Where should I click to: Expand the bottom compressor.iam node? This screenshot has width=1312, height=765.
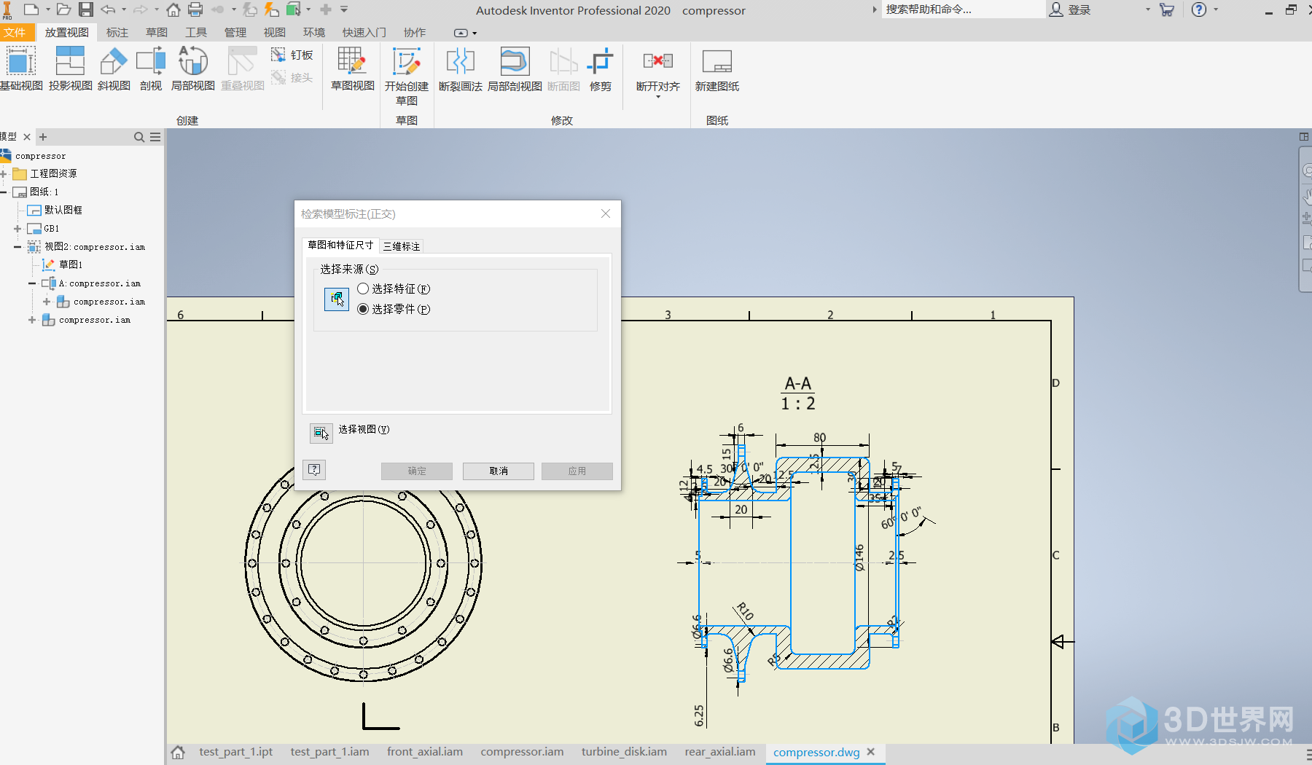tap(32, 320)
